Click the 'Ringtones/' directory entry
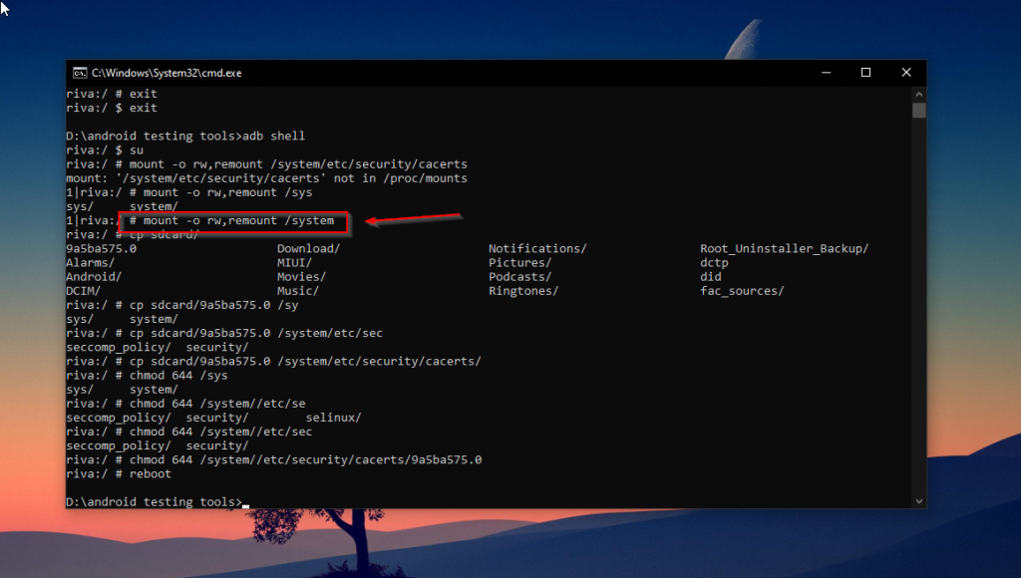This screenshot has width=1021, height=578. [523, 291]
